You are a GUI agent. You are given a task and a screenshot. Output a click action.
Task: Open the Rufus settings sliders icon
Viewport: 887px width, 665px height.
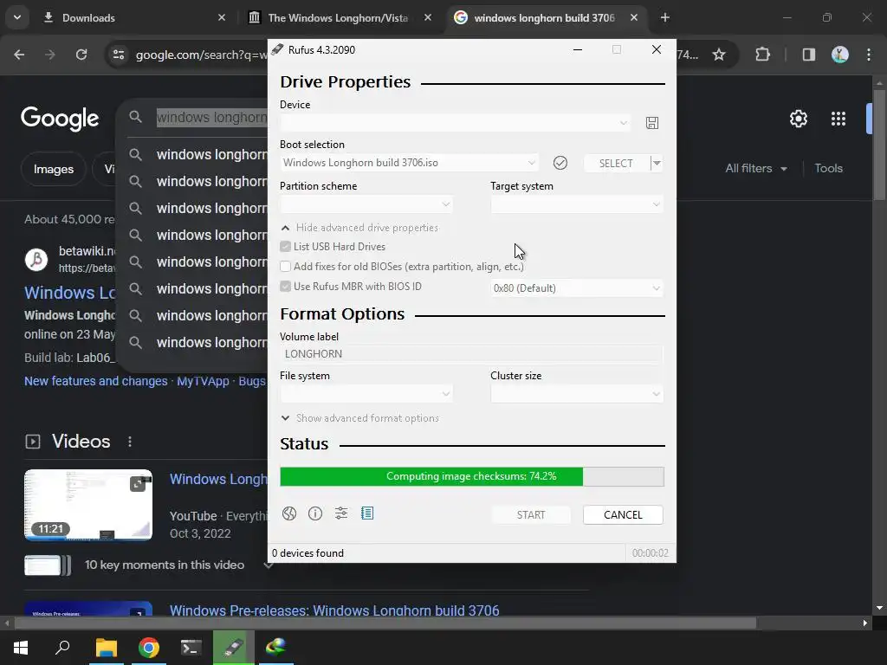coord(341,513)
